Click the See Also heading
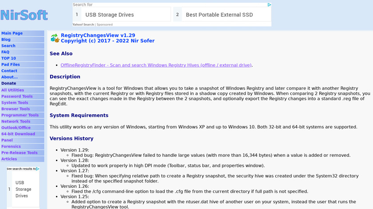 point(61,54)
